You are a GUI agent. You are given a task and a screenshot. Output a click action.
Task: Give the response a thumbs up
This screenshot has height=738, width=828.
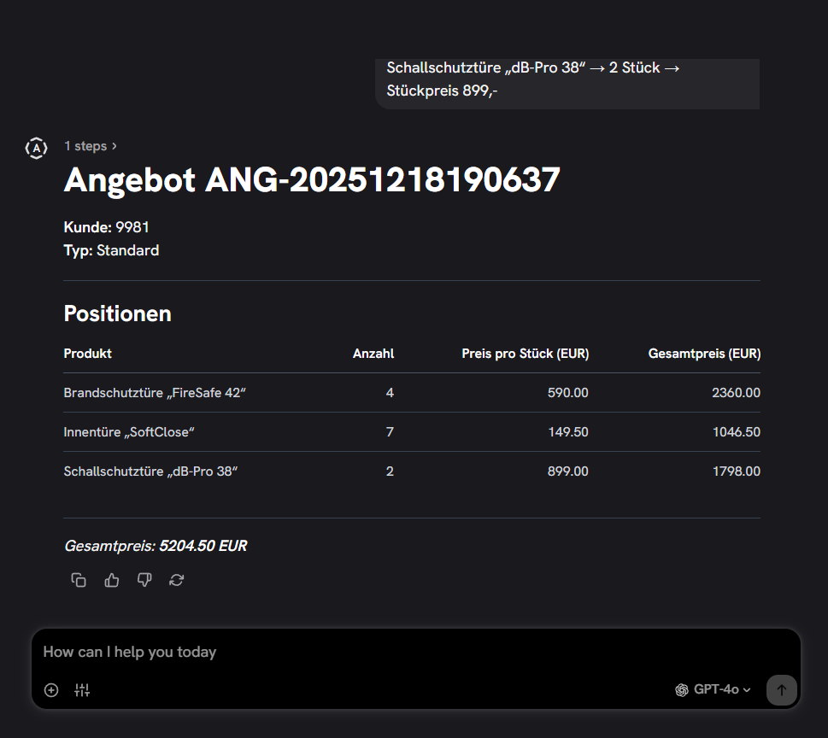[x=111, y=580]
